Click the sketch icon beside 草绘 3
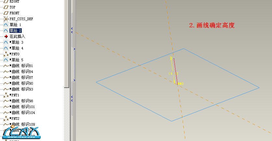The height and width of the screenshot is (141, 272). (x=6, y=42)
